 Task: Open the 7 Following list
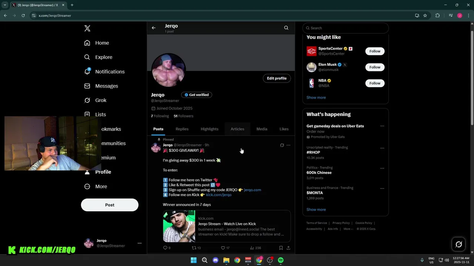pyautogui.click(x=160, y=116)
